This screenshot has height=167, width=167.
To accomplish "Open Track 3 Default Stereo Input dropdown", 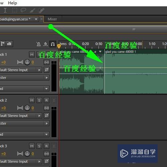I will [21, 161].
